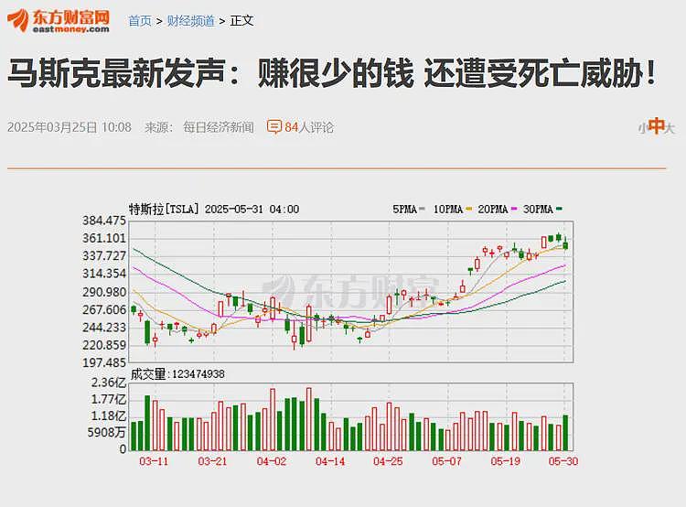Image resolution: width=686 pixels, height=507 pixels.
Task: Click the 04-25 date axis label
Action: point(388,461)
